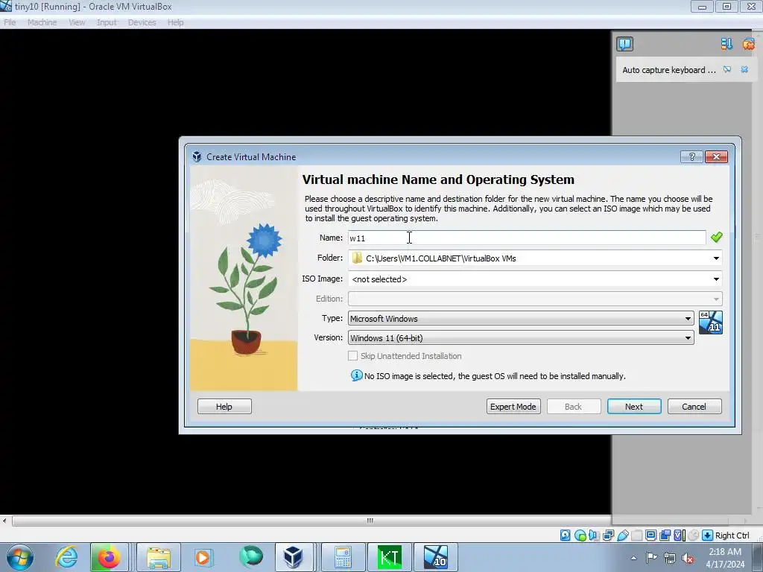Click the CPU virtualization V indicator
This screenshot has width=763, height=572.
(680, 535)
